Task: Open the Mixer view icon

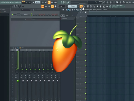Action: (x=91, y=6)
